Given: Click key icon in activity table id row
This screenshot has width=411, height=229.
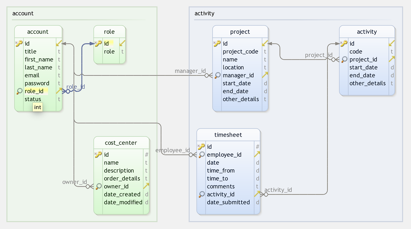Looking at the screenshot, I should pos(344,44).
